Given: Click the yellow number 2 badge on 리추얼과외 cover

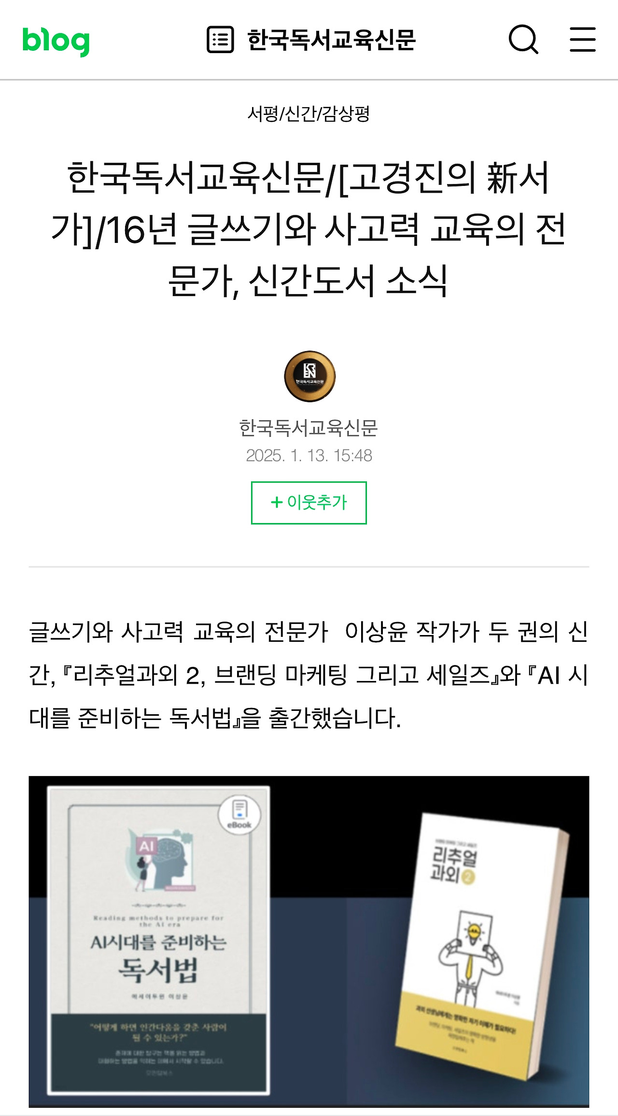Looking at the screenshot, I should click(467, 876).
